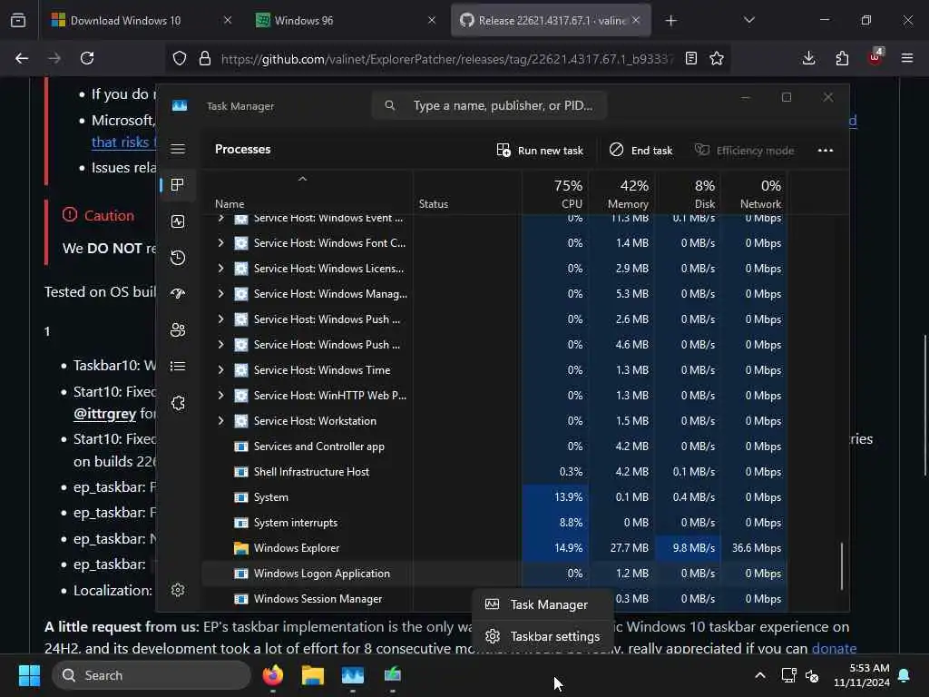
Task: Sort by the CPU column header
Action: (556, 194)
